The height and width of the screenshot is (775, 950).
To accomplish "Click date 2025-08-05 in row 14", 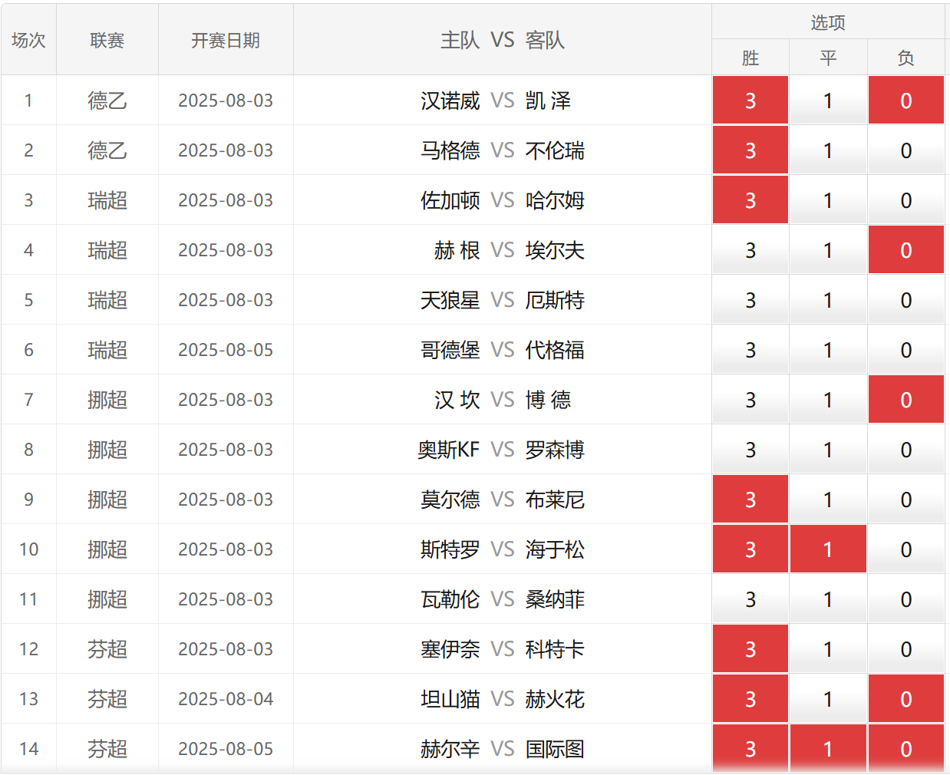I will [226, 749].
